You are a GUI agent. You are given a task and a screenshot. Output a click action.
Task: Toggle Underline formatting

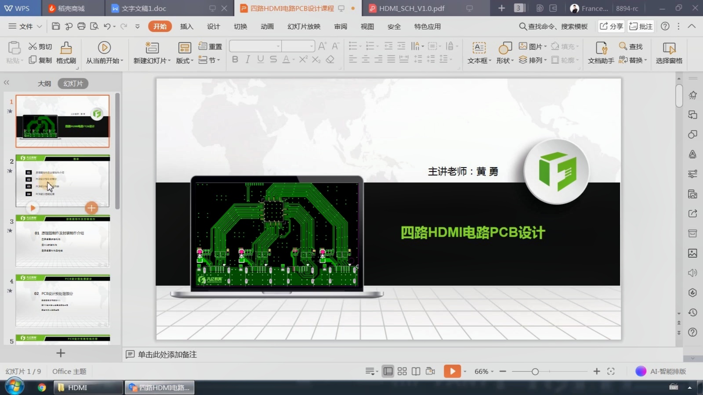pos(261,59)
